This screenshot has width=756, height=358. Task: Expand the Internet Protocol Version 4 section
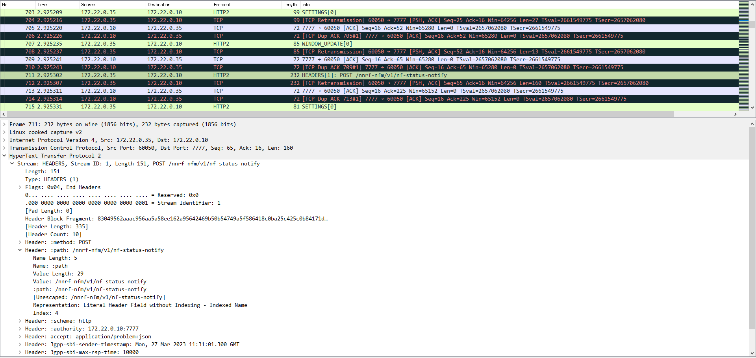click(4, 140)
